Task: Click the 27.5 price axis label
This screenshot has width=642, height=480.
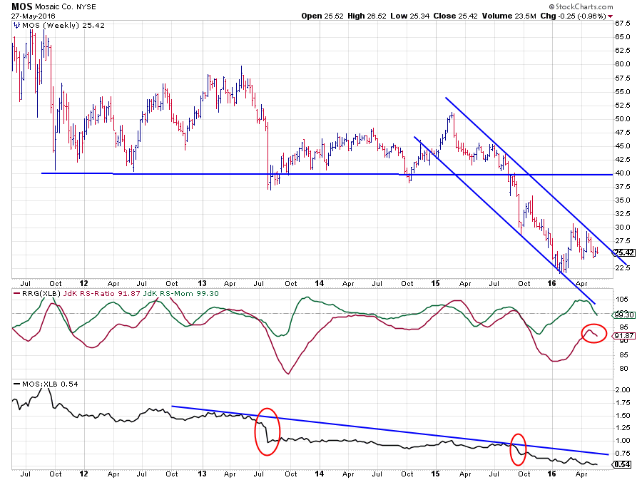Action: (622, 240)
